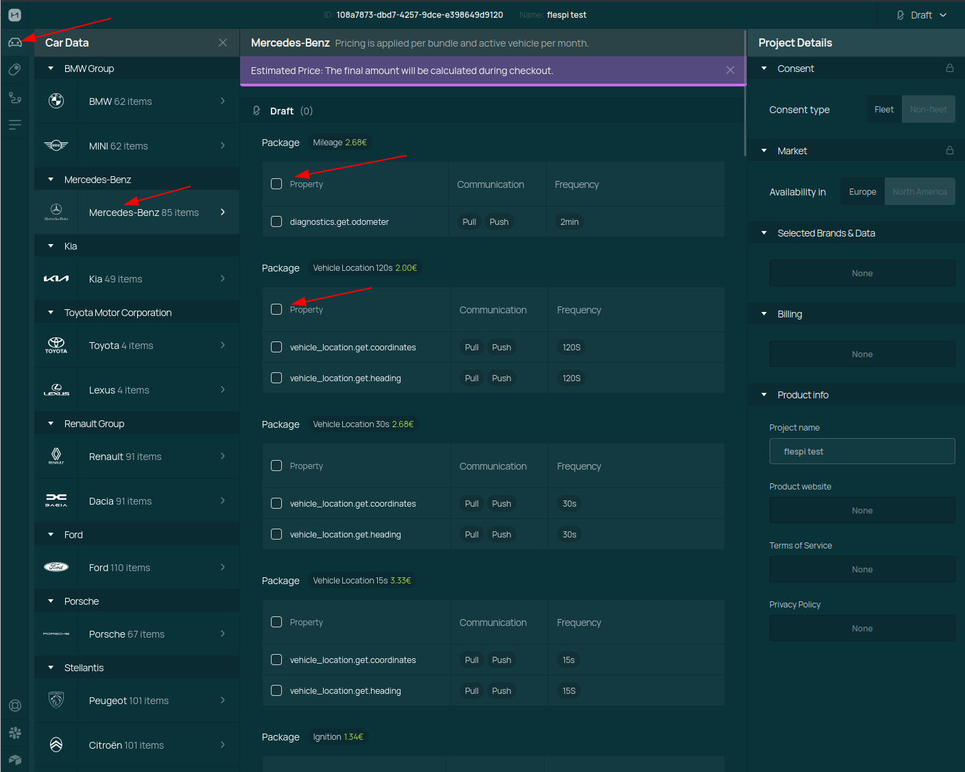The image size is (965, 772).
Task: Edit the Project name field
Action: (862, 451)
